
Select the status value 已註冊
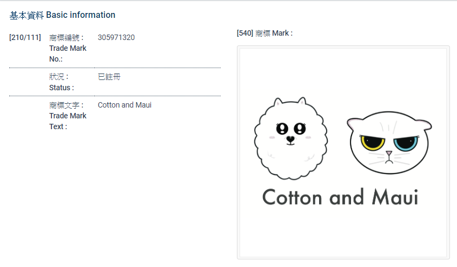[x=109, y=77]
